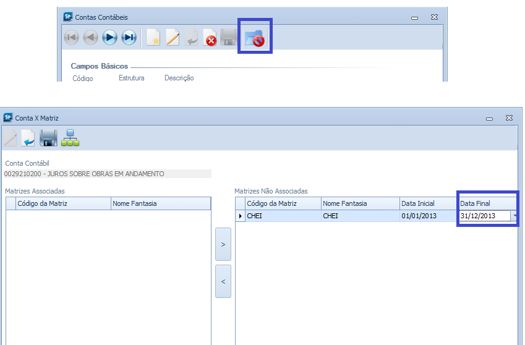Click row indicator arrow for CHEI row
The image size is (525, 345).
(240, 216)
